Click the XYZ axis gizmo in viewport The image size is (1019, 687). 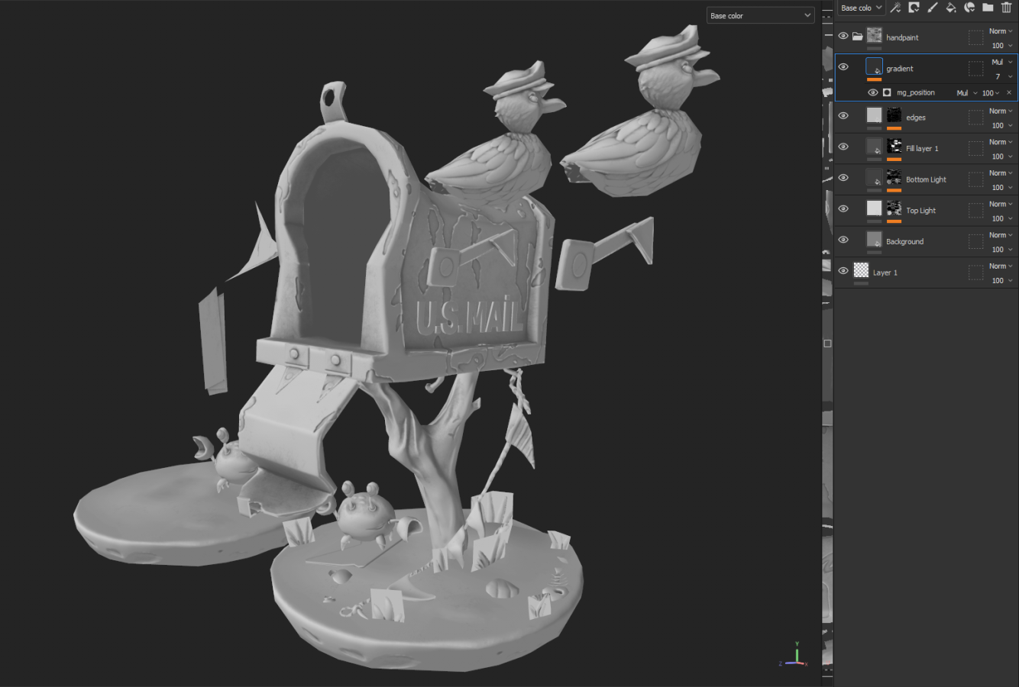pos(794,656)
